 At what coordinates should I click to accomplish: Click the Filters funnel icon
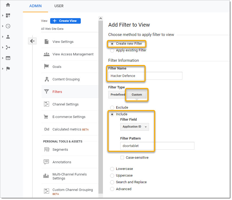(46, 92)
